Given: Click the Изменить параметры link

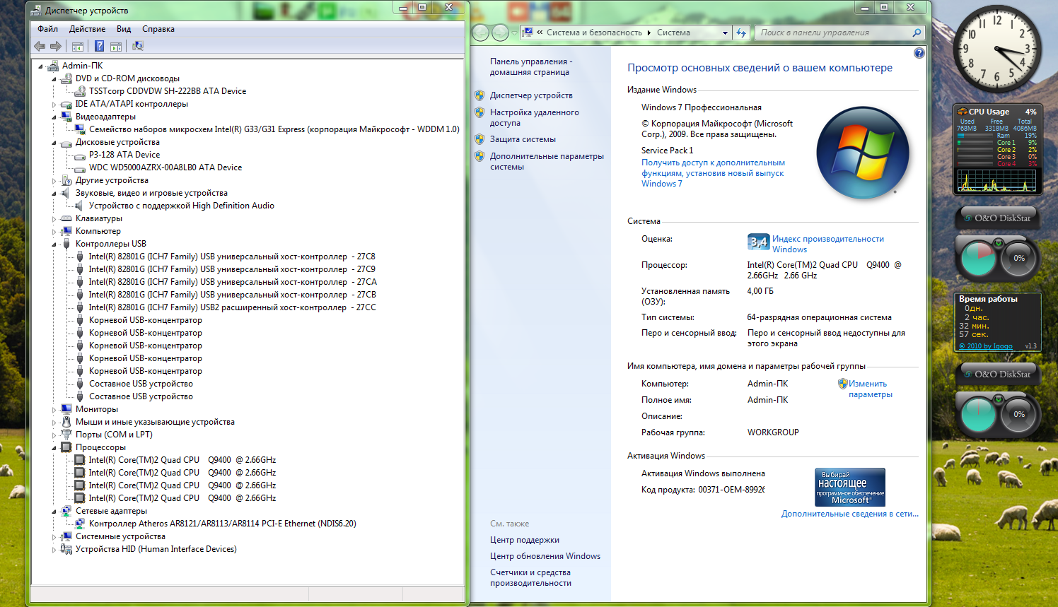Looking at the screenshot, I should [869, 389].
